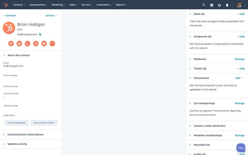
Task: Open the Help chat button
Action: coord(241,148)
